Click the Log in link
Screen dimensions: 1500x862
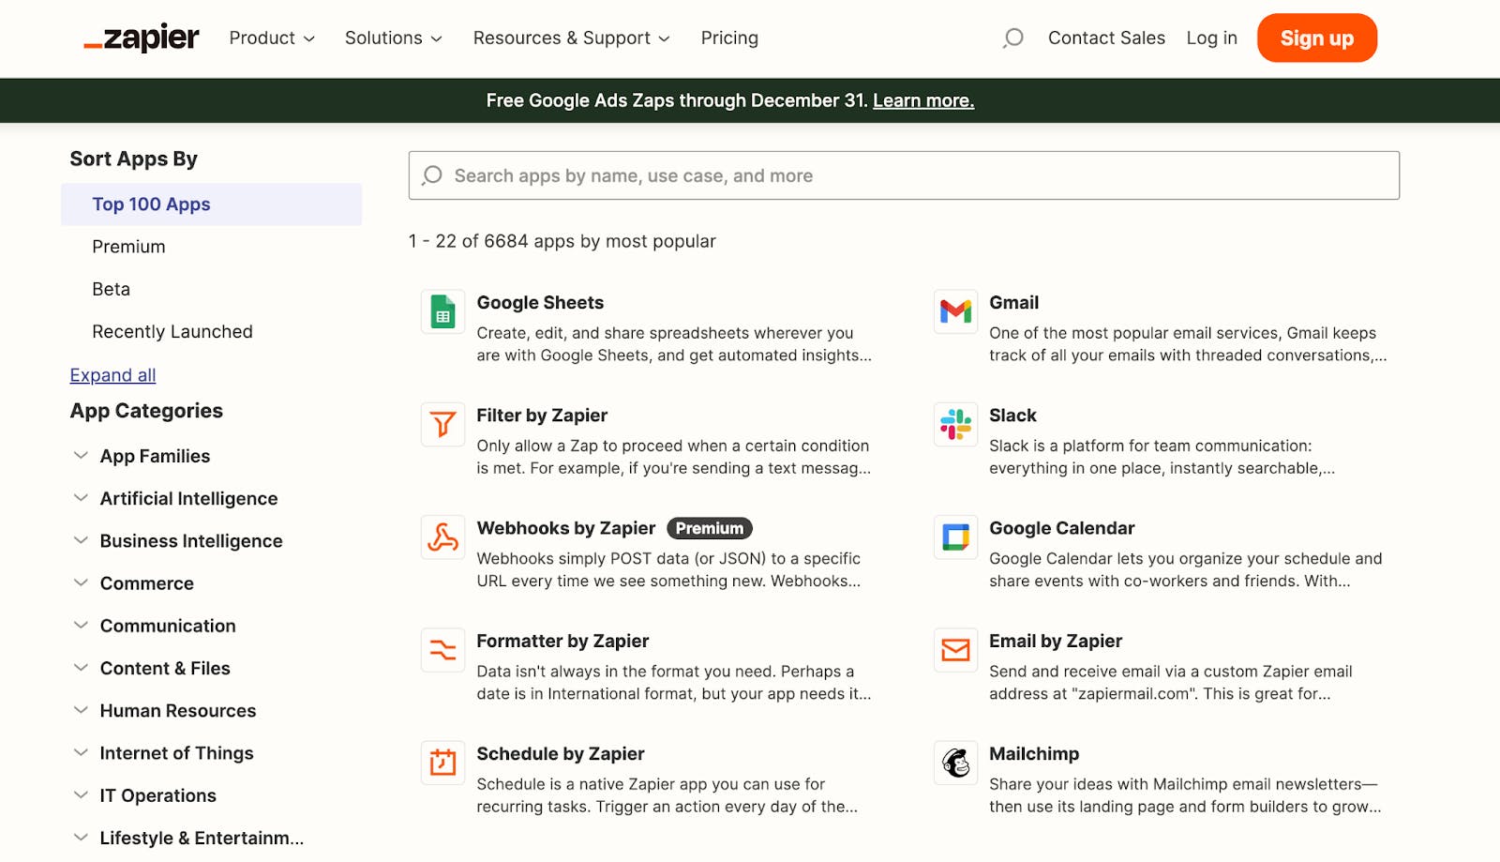pos(1211,38)
